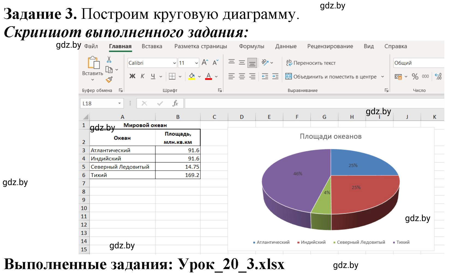The image size is (453, 277).
Task: Increase decimal places
Action: [438, 76]
